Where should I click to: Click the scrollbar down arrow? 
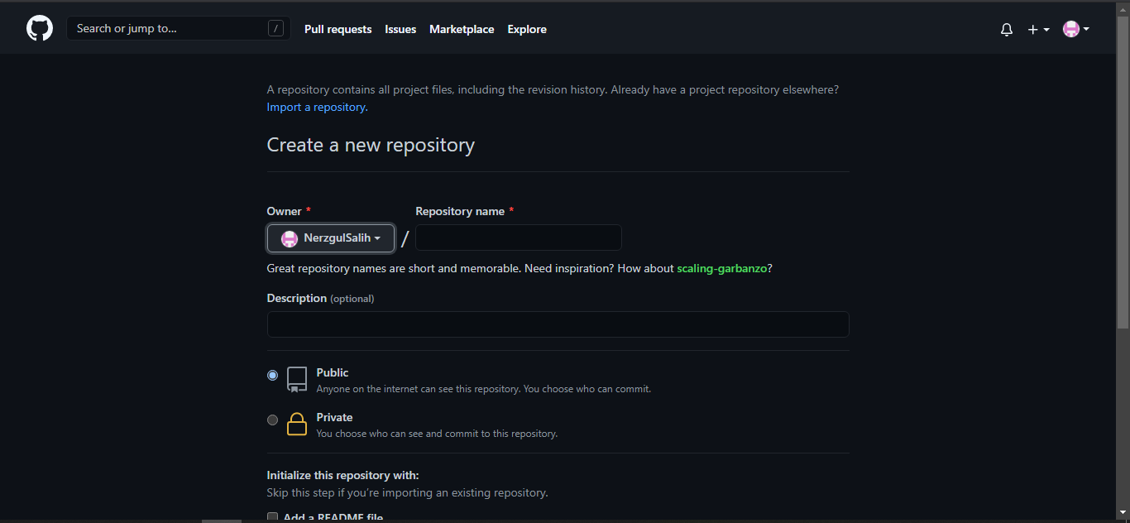tap(1123, 513)
